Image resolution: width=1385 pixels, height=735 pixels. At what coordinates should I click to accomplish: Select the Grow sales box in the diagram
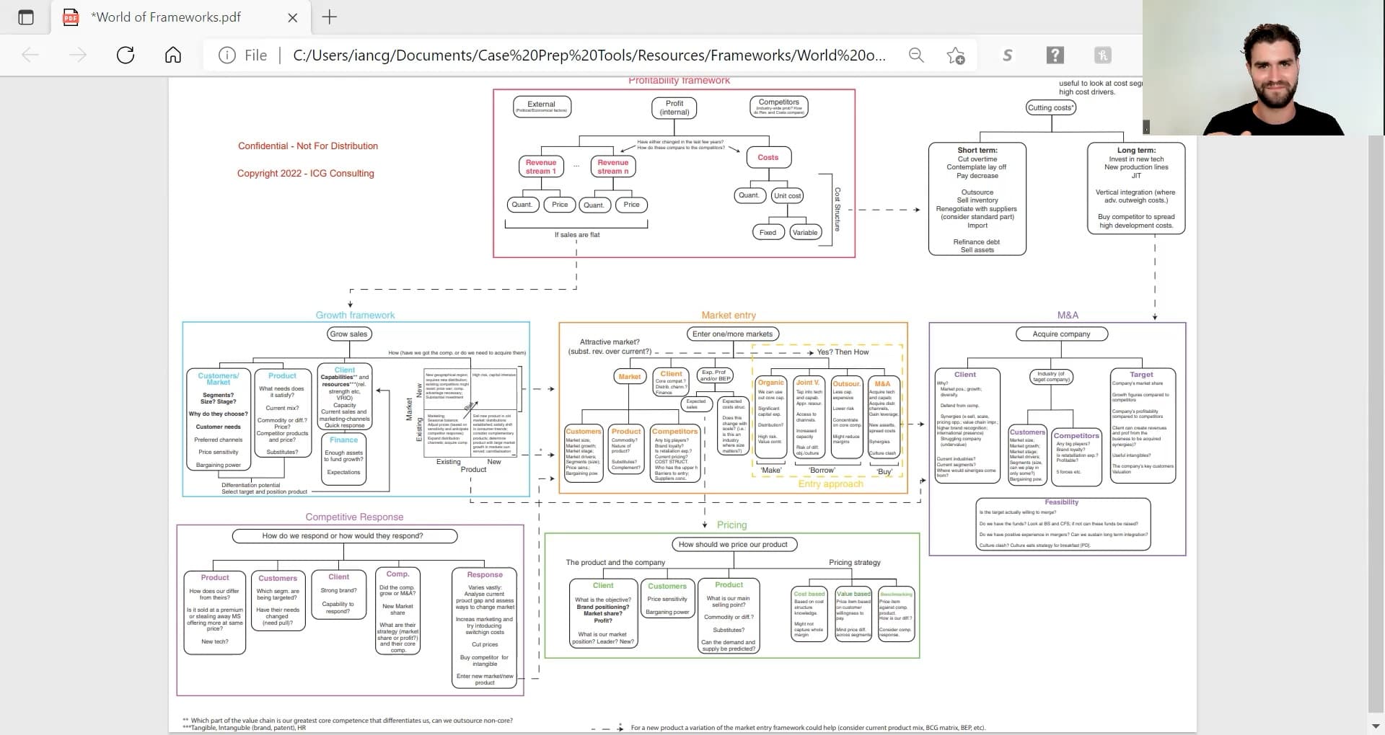(348, 334)
